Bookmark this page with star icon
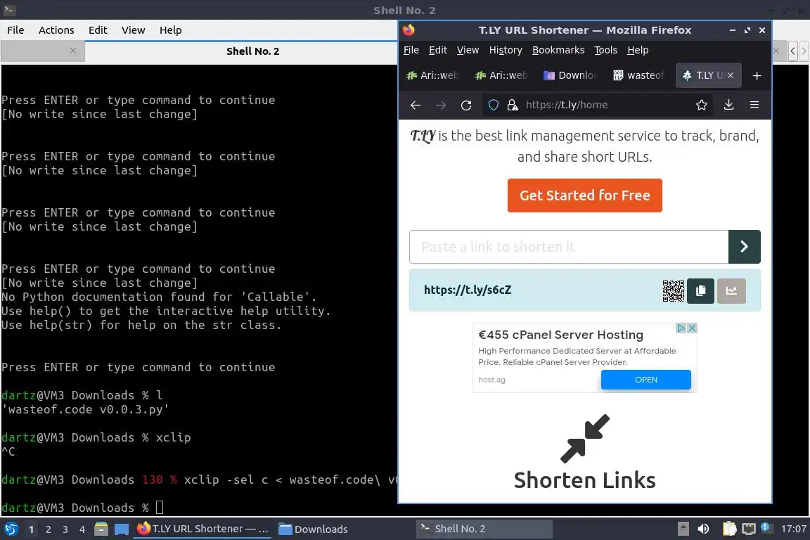This screenshot has width=810, height=540. [702, 105]
